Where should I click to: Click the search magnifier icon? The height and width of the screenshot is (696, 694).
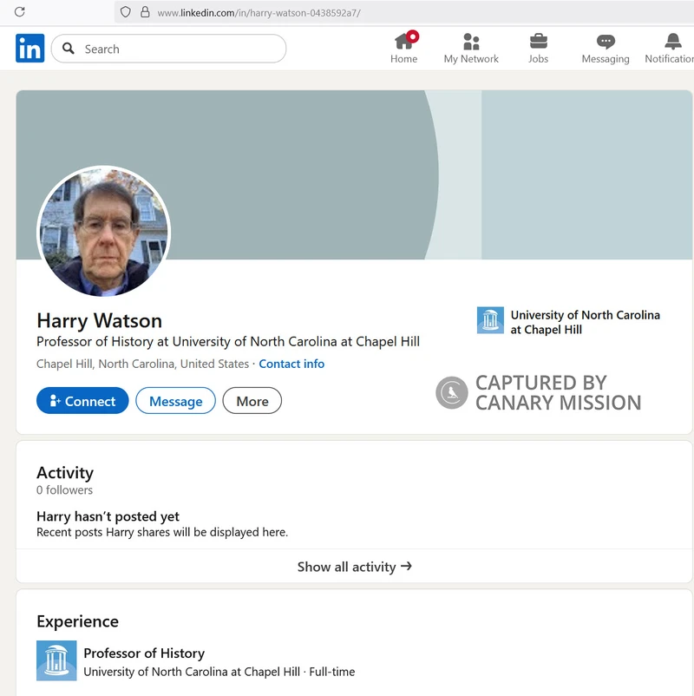(x=68, y=49)
